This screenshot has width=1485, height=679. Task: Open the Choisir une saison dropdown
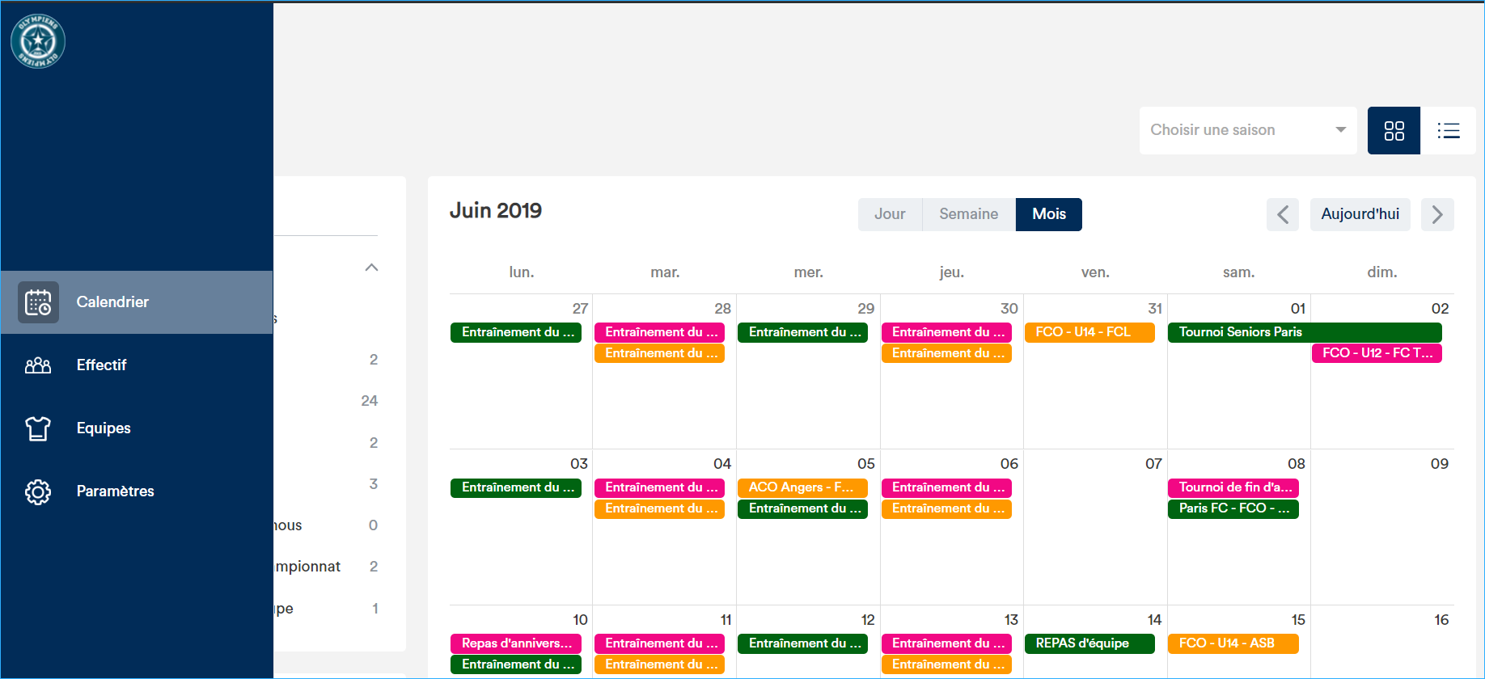click(1248, 130)
